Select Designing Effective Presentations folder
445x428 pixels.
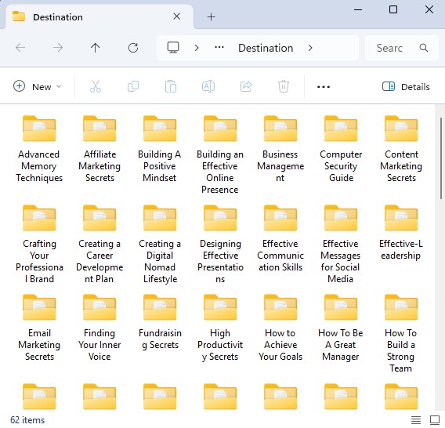(220, 245)
